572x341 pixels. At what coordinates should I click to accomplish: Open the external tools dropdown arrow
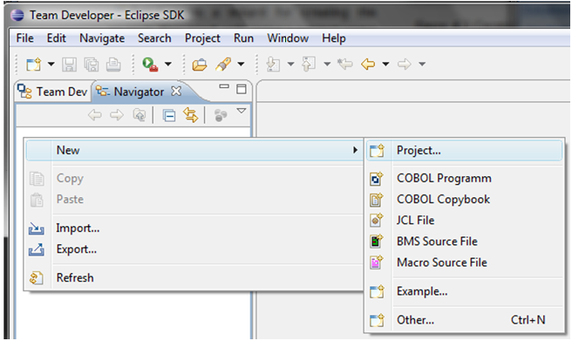point(167,65)
